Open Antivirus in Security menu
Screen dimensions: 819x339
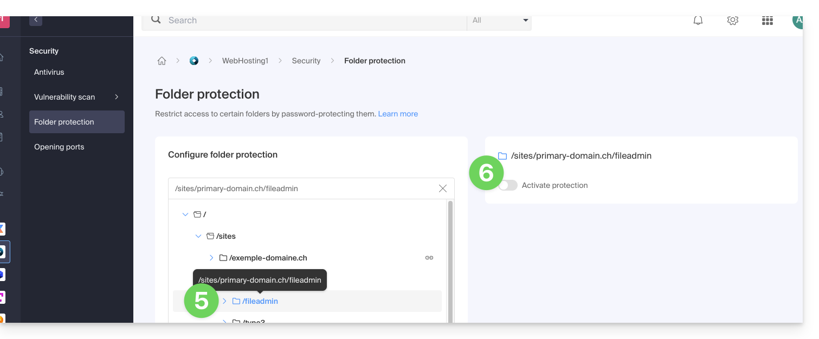click(49, 72)
